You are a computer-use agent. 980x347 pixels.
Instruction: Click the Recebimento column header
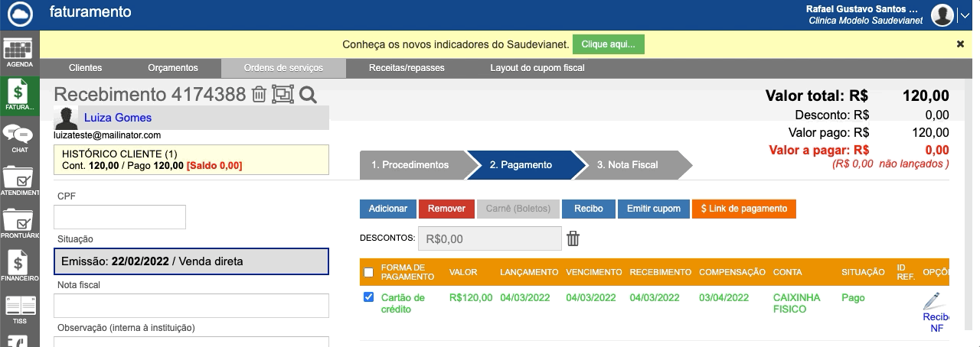[660, 272]
